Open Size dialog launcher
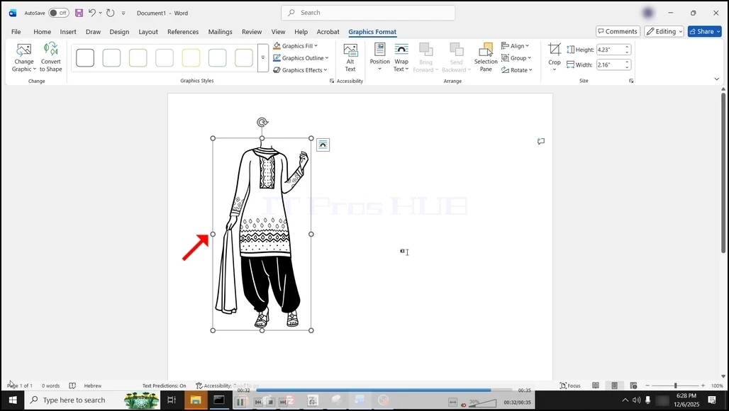 (631, 81)
